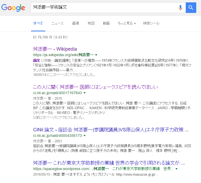This screenshot has width=201, height=183.
Task: Click the blue magnifying glass search button
Action: [x=191, y=8]
